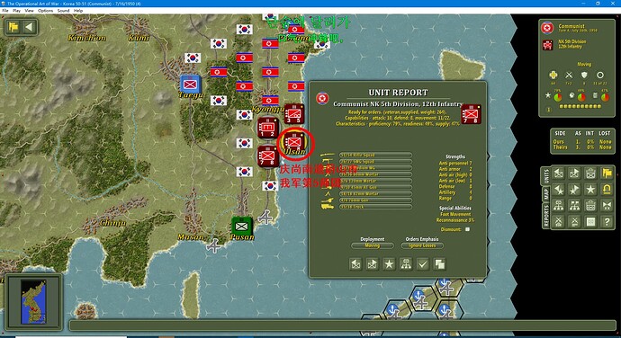Open the Options menu
Image resolution: width=621 pixels, height=338 pixels.
(x=46, y=11)
